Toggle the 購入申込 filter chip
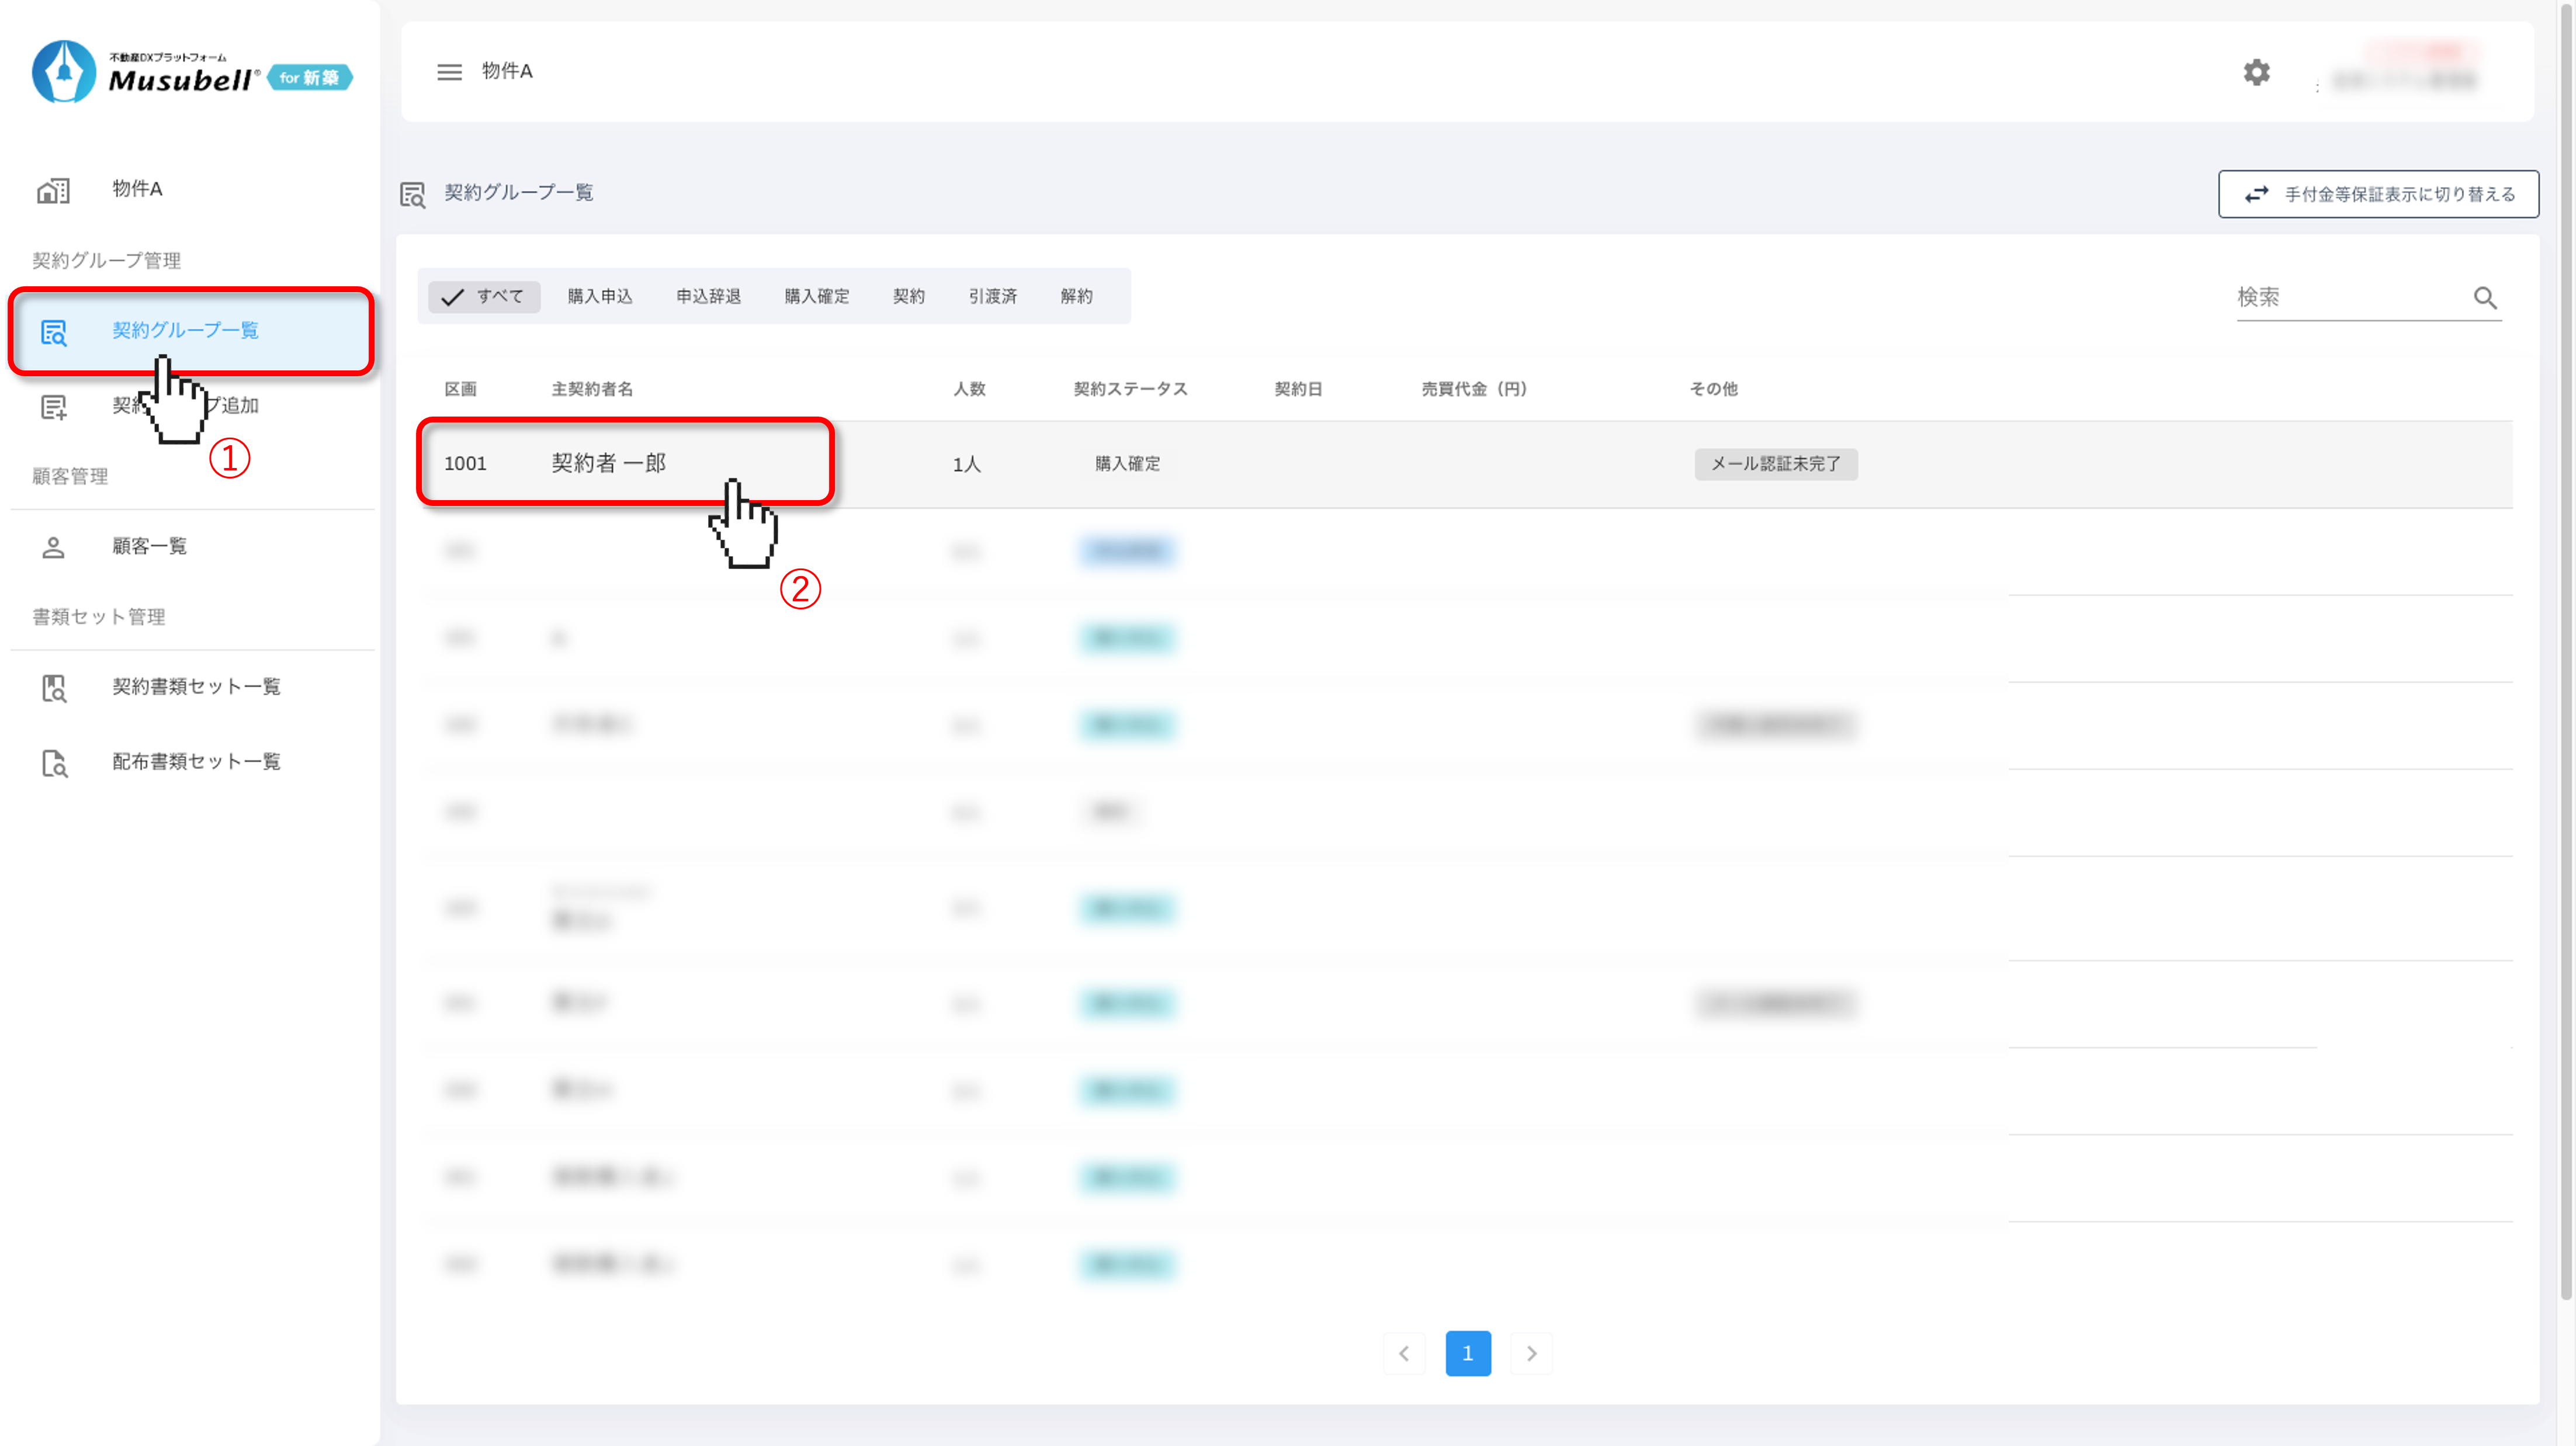The height and width of the screenshot is (1446, 2576). coord(600,296)
